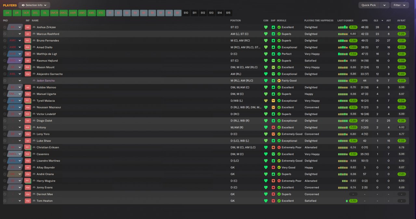Toggle the picked checkbox for Marcus Rashford
Image resolution: width=416 pixels, height=219 pixels.
[5, 34]
